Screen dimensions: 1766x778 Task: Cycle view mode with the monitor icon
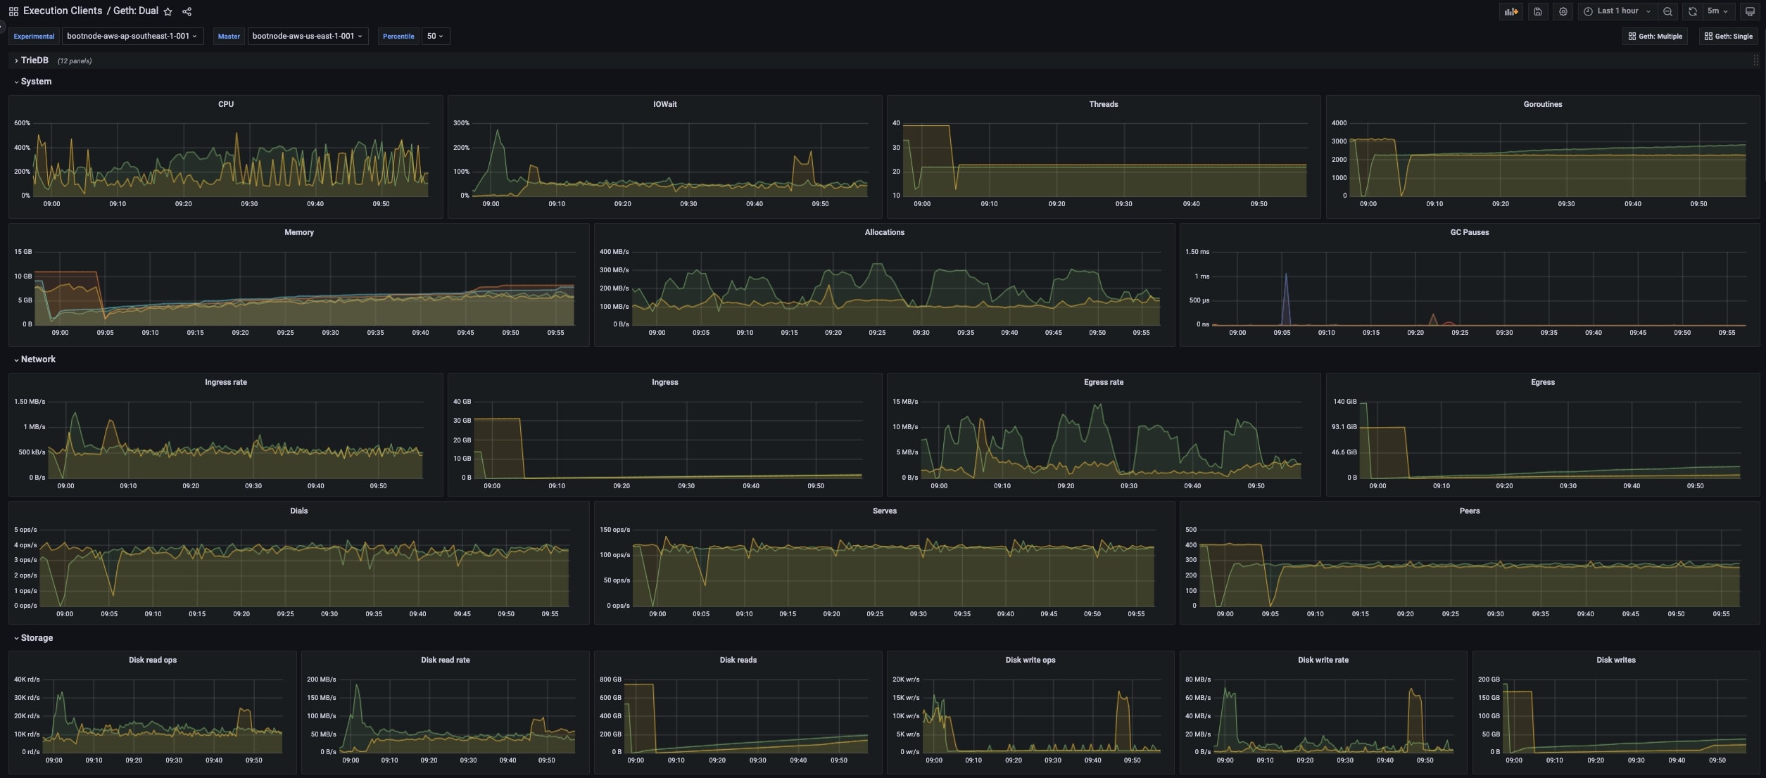pyautogui.click(x=1750, y=11)
